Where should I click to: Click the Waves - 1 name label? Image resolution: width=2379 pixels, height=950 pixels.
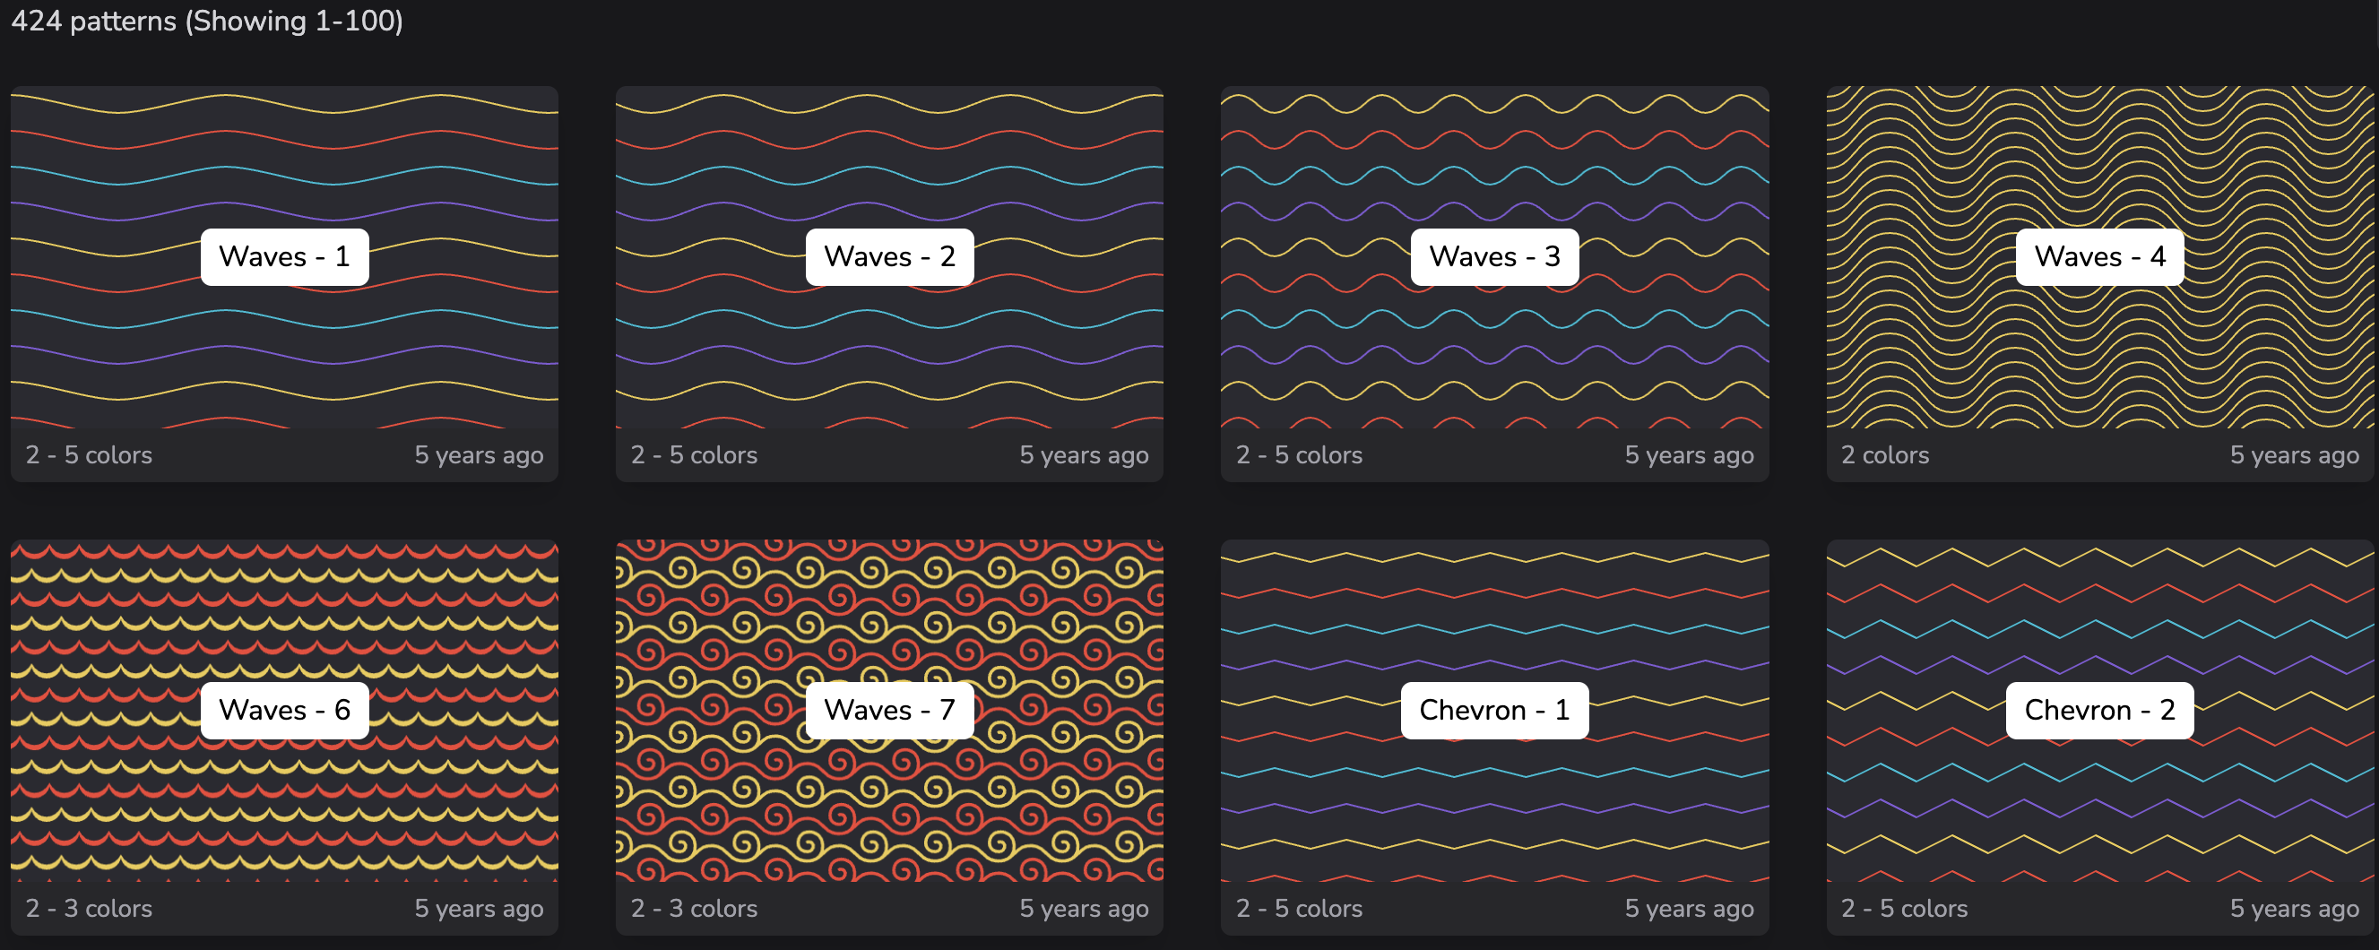[283, 256]
